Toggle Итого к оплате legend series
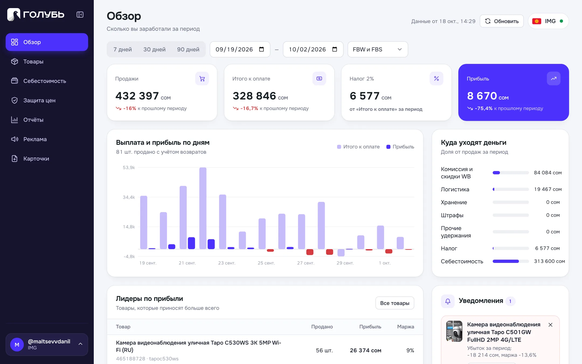The width and height of the screenshot is (582, 364). [358, 147]
